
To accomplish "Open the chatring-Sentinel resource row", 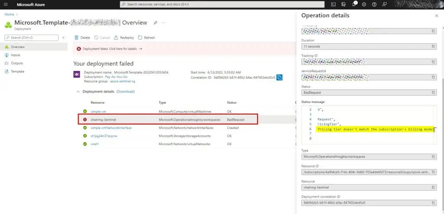I will click(168, 120).
